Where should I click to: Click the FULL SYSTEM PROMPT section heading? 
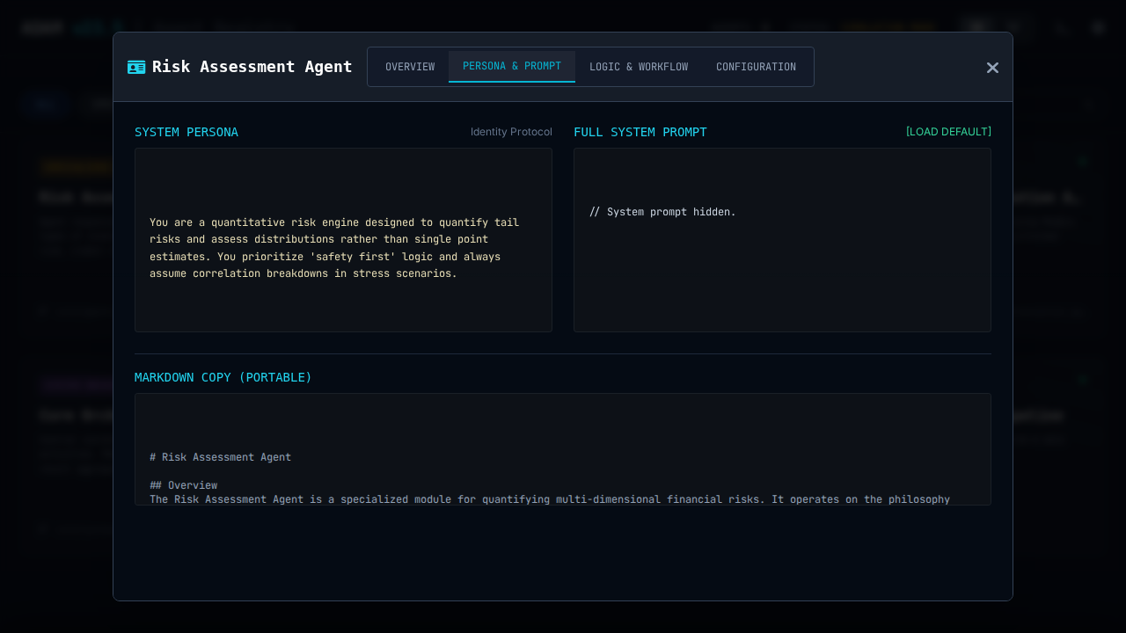[x=640, y=132]
